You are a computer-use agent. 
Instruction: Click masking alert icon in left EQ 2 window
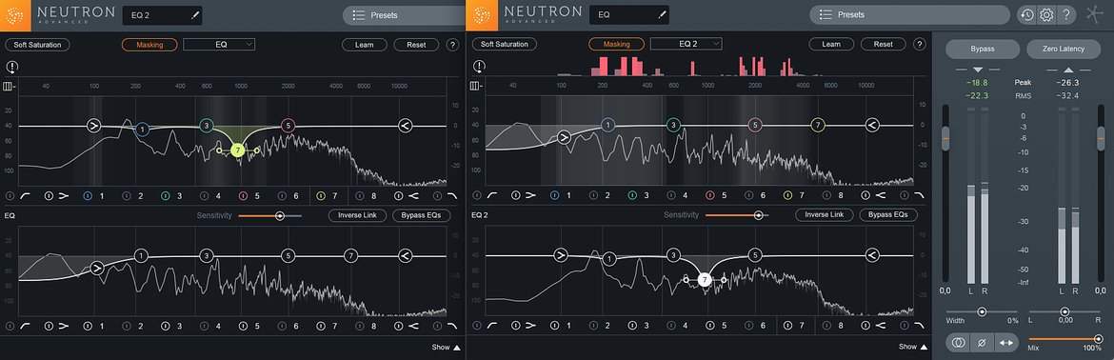click(x=12, y=68)
